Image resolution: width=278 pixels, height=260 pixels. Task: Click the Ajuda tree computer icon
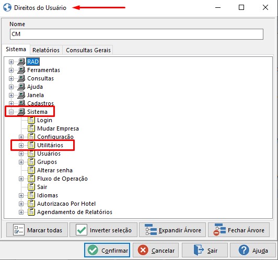(x=21, y=87)
